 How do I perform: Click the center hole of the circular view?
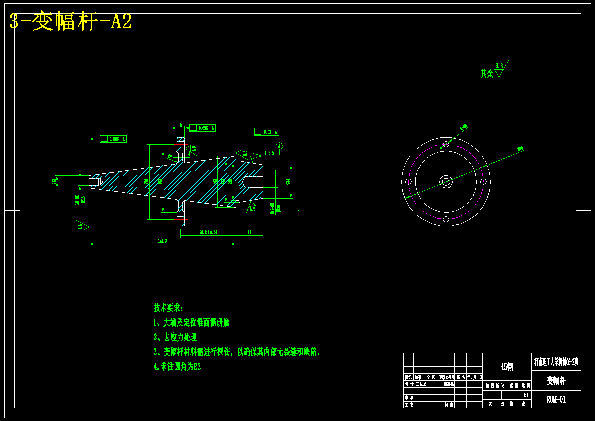446,182
